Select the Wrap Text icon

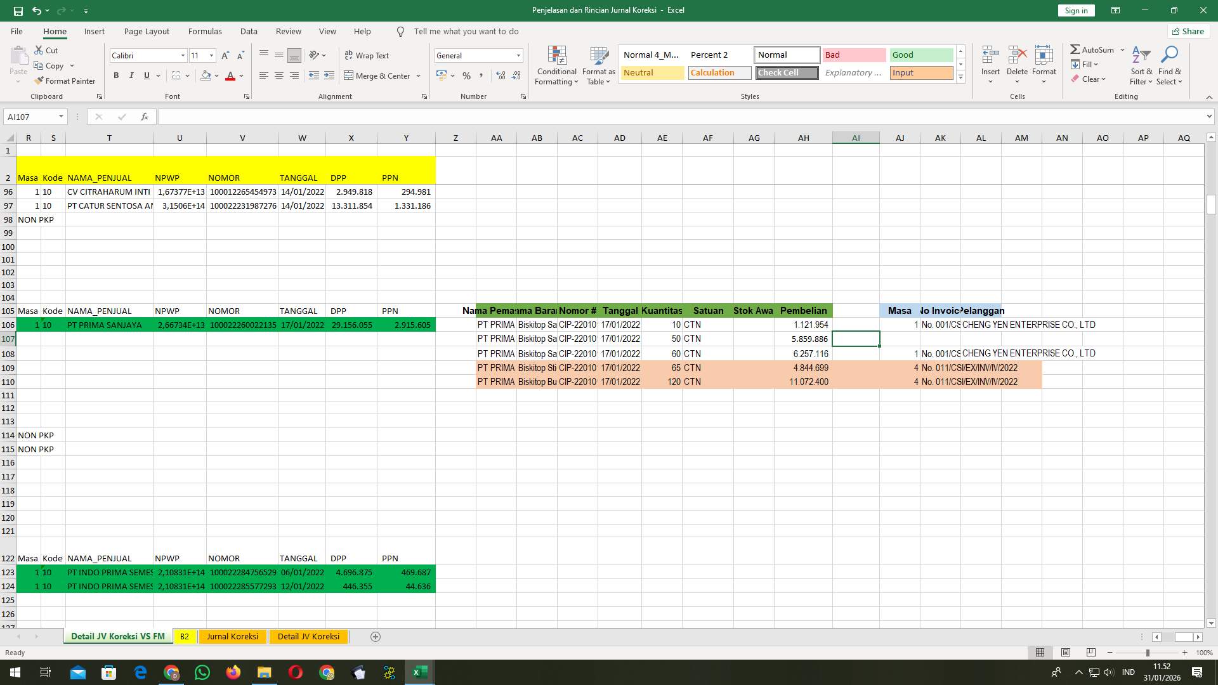click(x=350, y=55)
